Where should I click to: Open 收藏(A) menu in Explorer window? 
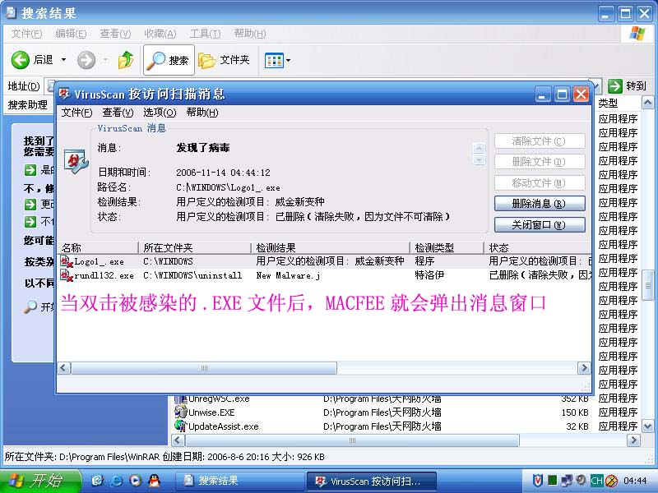(160, 34)
